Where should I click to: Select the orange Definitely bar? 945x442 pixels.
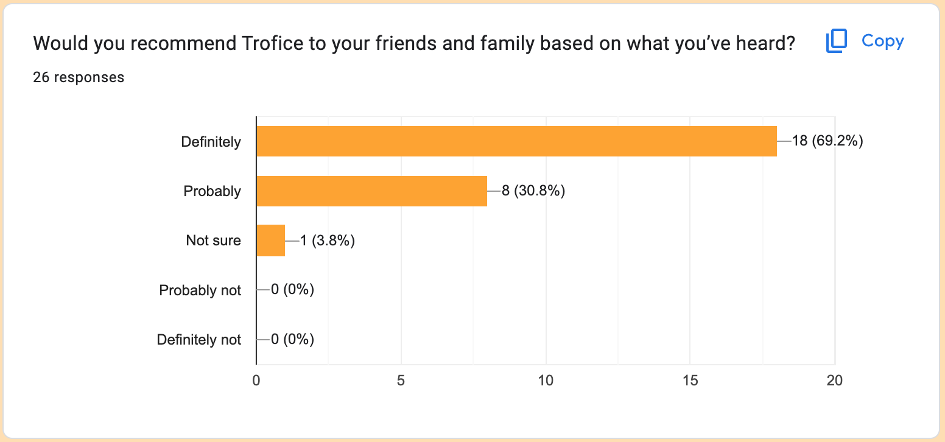pos(516,141)
